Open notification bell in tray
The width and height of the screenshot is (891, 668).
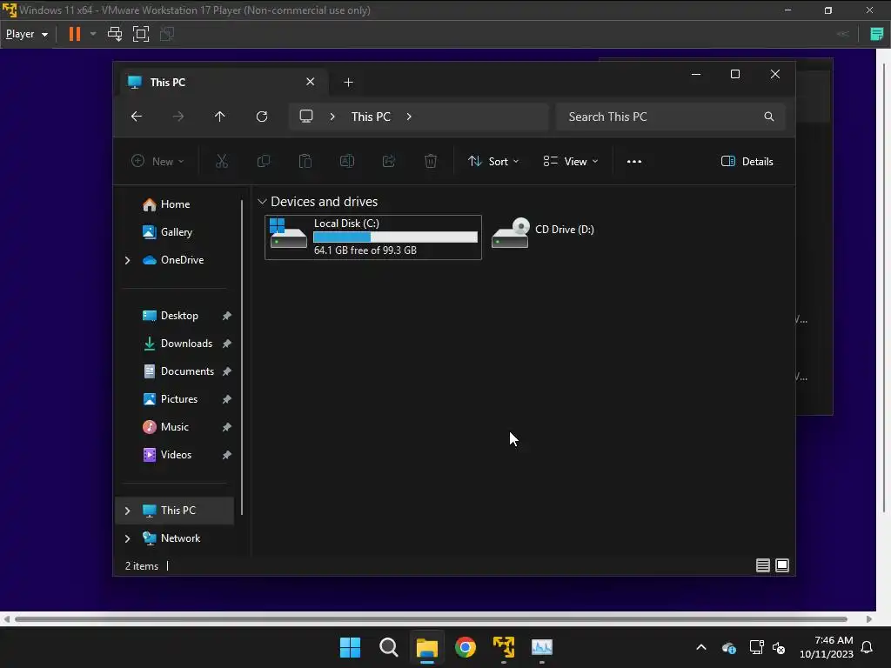[868, 647]
